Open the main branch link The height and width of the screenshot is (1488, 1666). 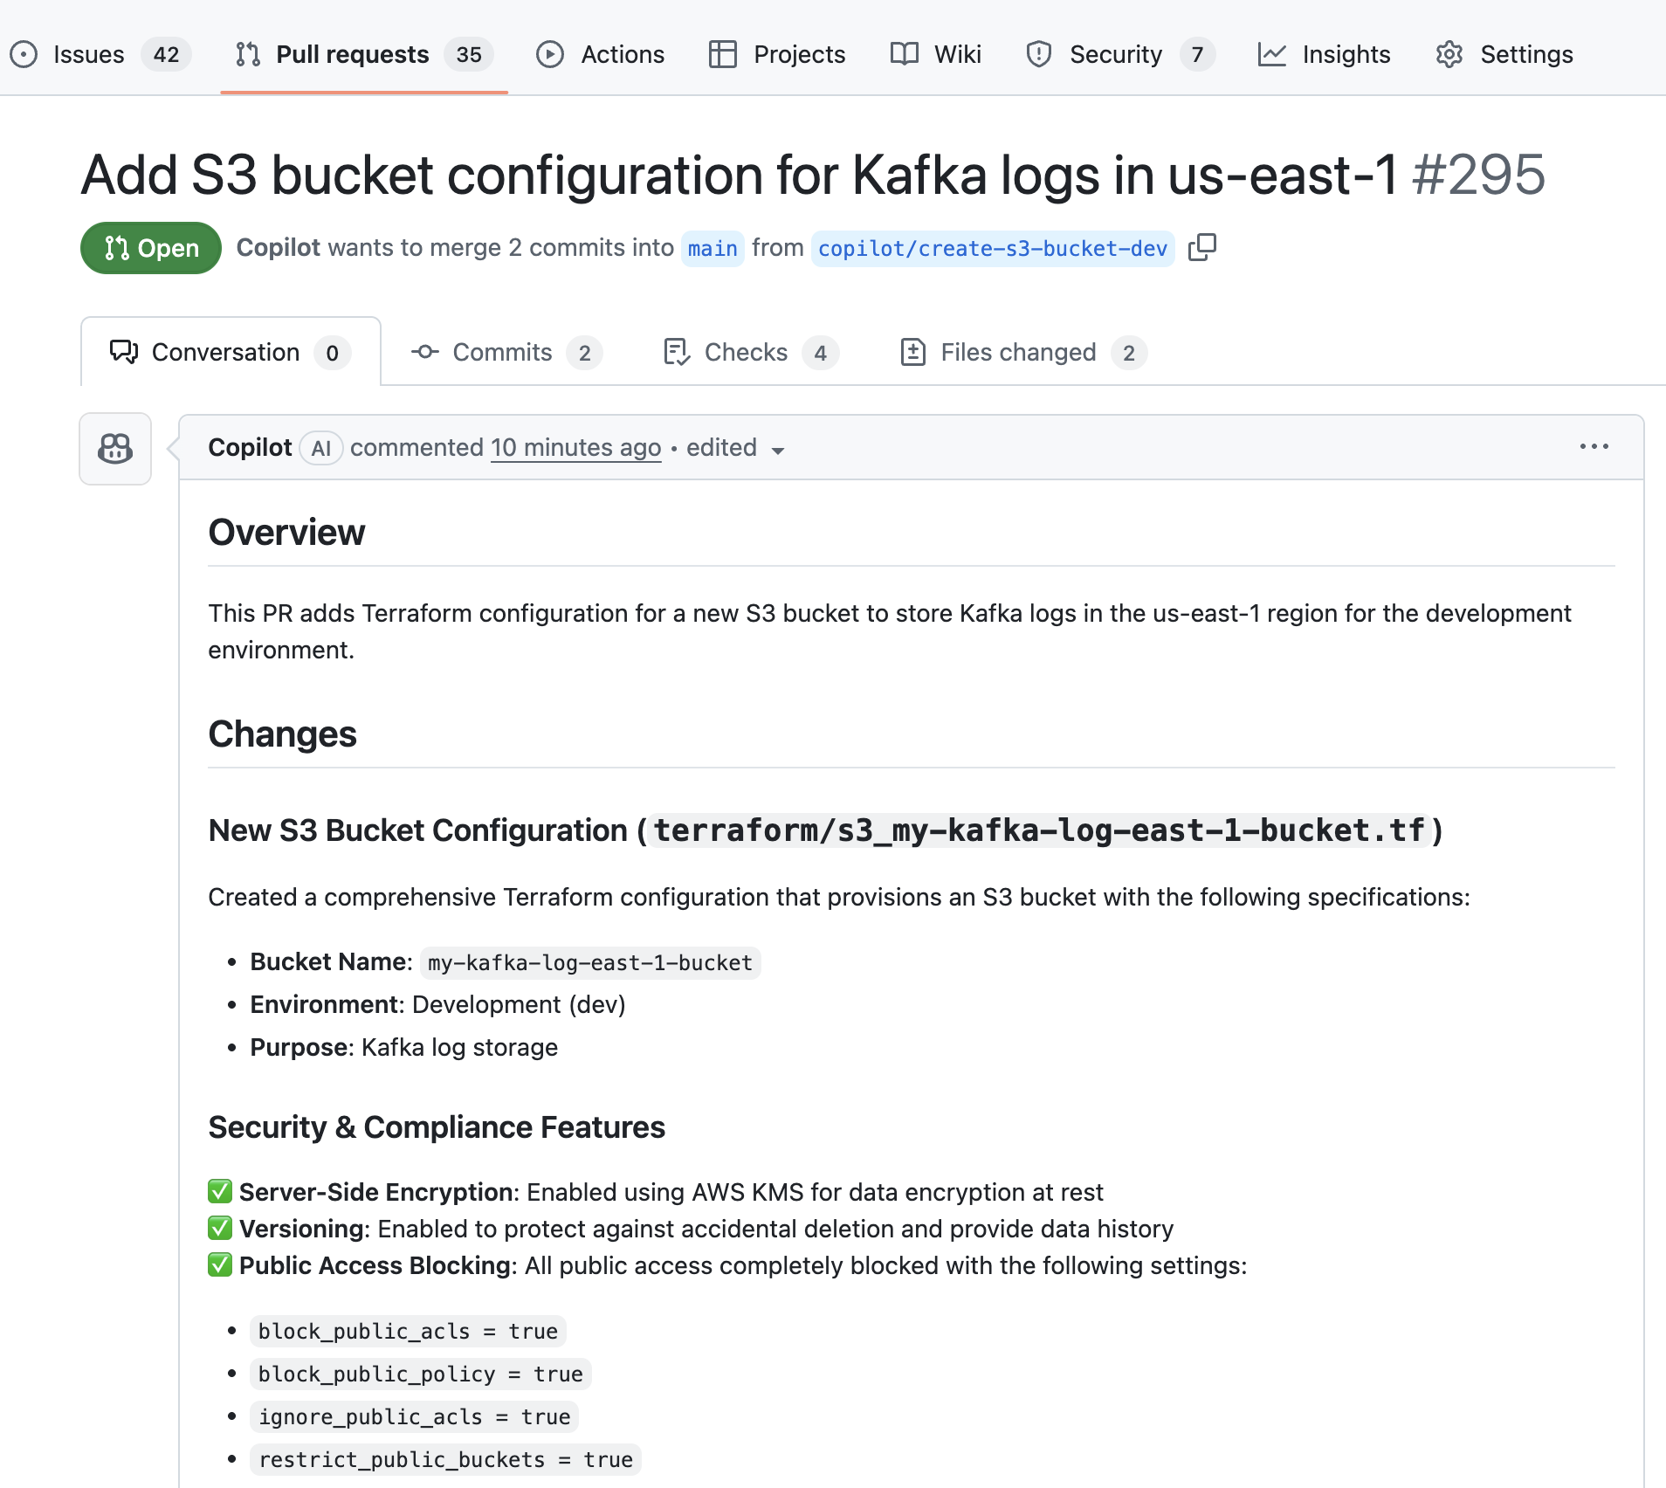713,249
